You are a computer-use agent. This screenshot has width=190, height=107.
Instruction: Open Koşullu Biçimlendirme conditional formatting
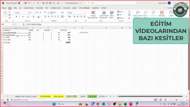[x=93, y=15]
